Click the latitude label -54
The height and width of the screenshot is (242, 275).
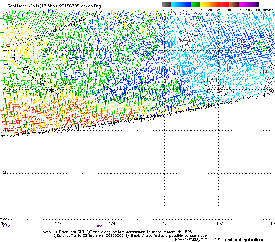3,88
